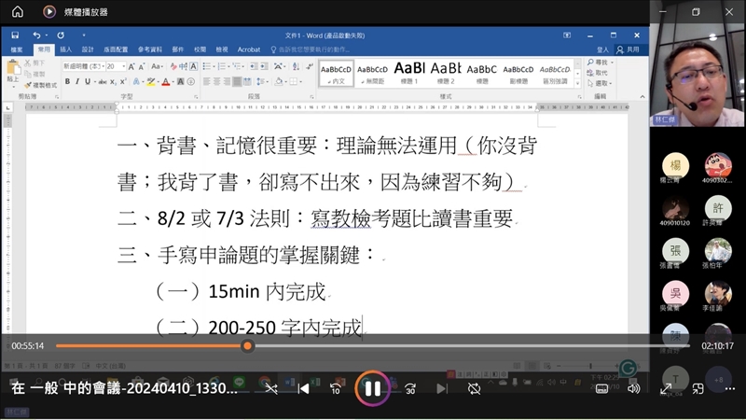Image resolution: width=746 pixels, height=420 pixels.
Task: Skip forward 30 seconds
Action: click(408, 388)
